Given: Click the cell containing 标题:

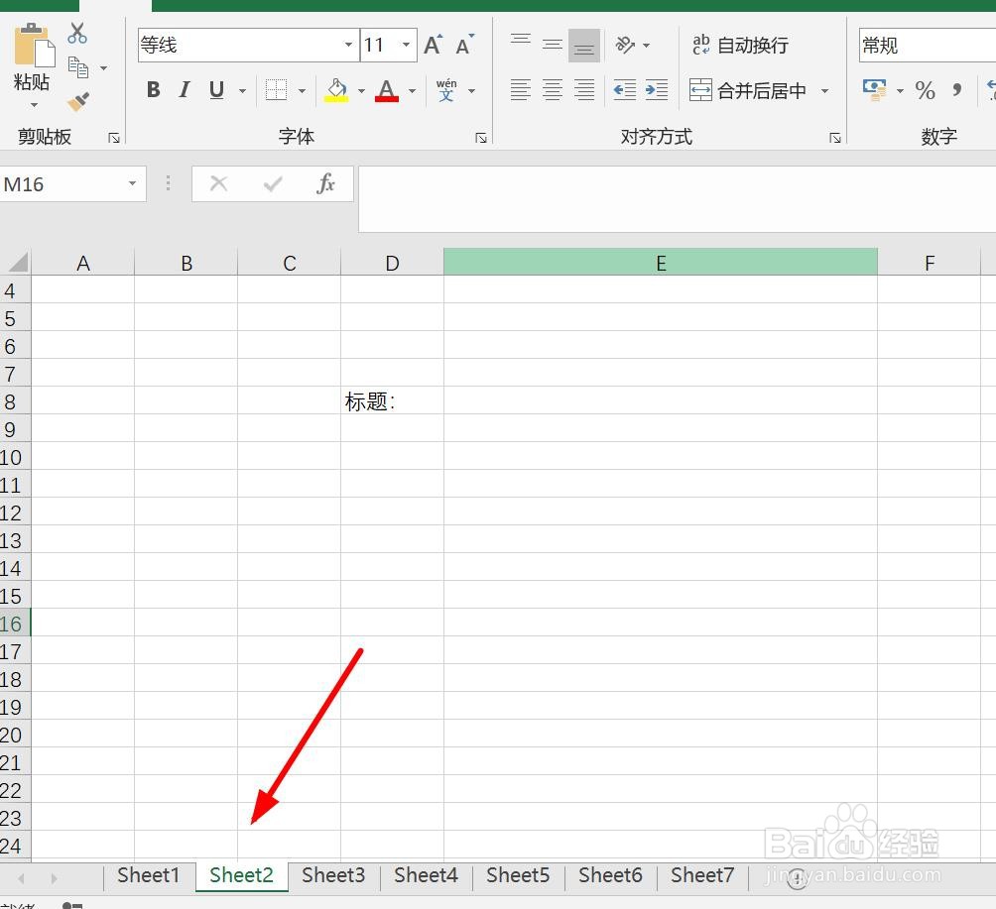Looking at the screenshot, I should coord(392,401).
